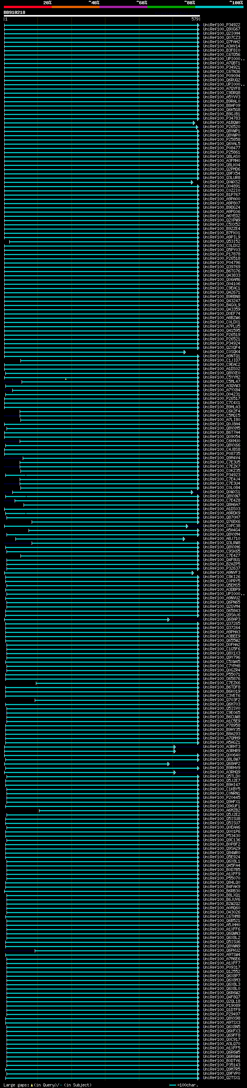
Task: Click label UniRef100_C5ML47
Action: point(221,381)
